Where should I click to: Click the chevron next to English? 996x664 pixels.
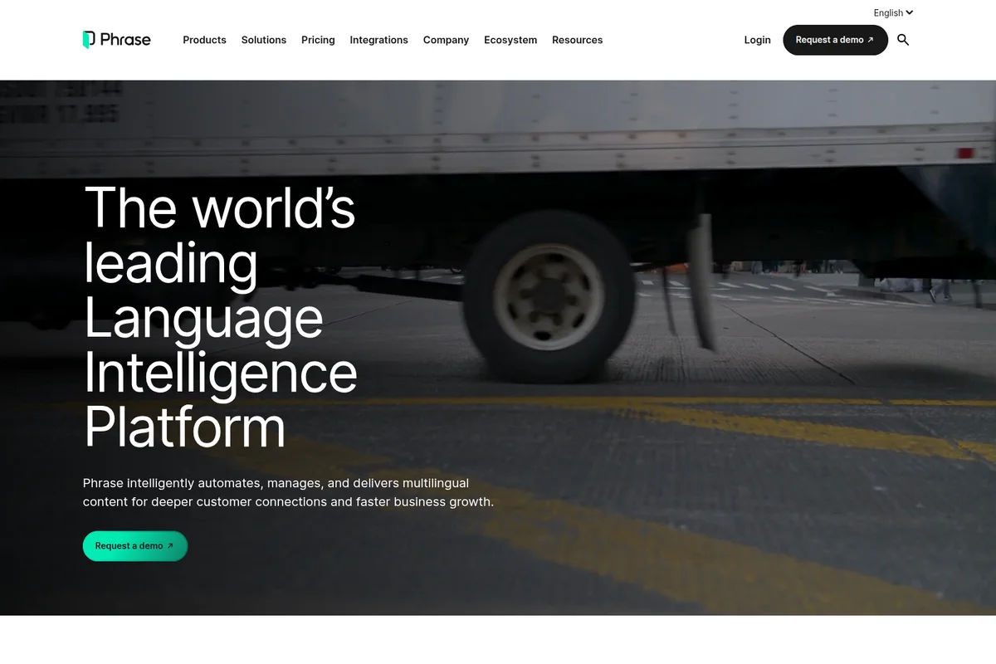coord(909,12)
